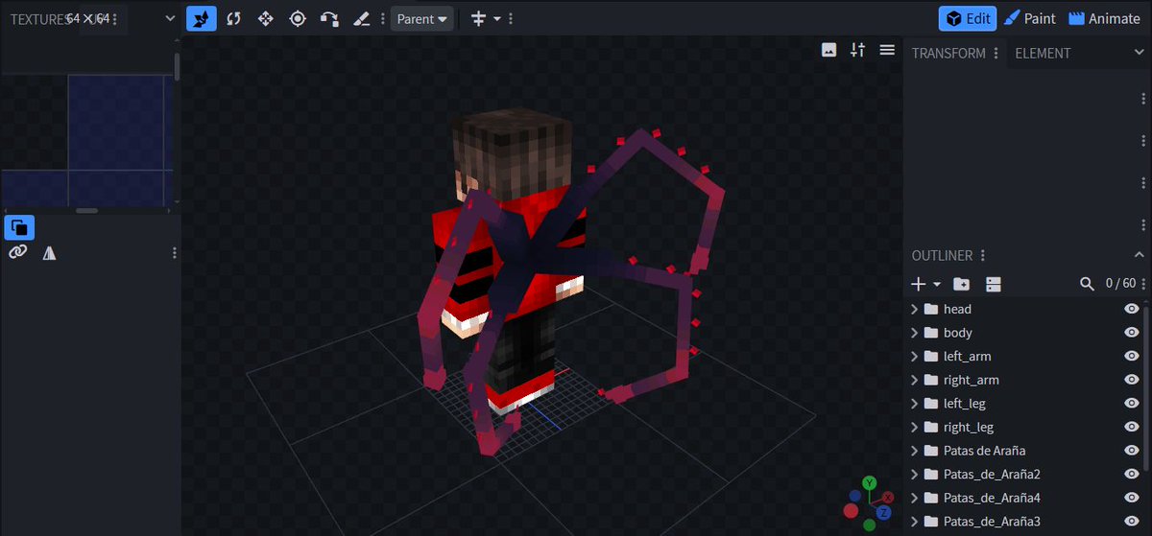1152x536 pixels.
Task: Select the Patas_de_Araña4 group name
Action: [x=993, y=498]
